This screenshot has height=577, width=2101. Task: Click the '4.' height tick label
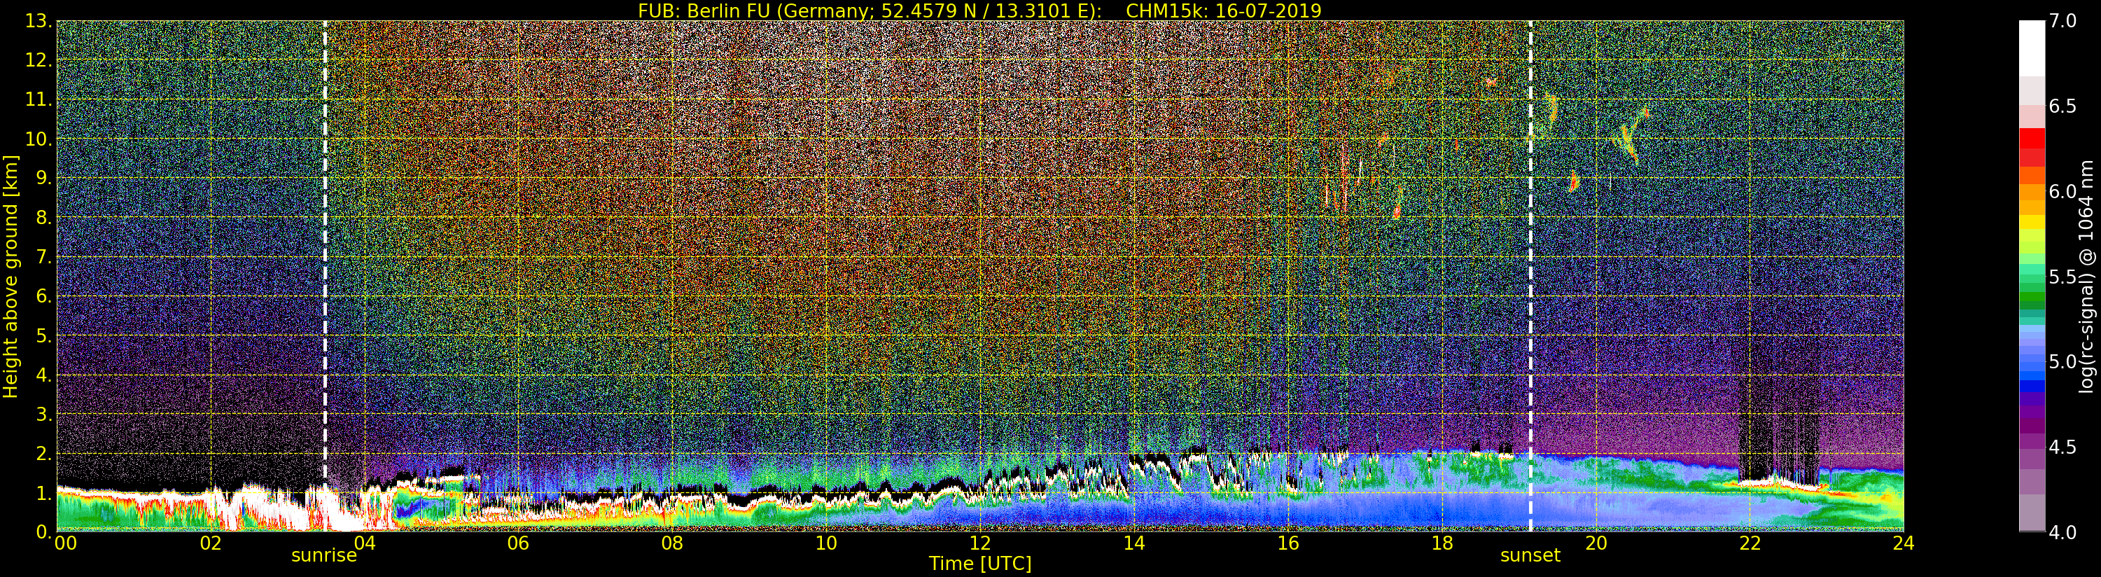(43, 375)
